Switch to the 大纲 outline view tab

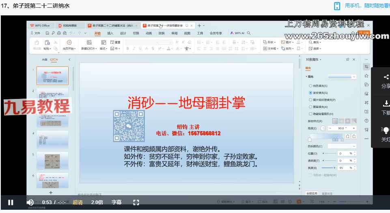point(44,60)
